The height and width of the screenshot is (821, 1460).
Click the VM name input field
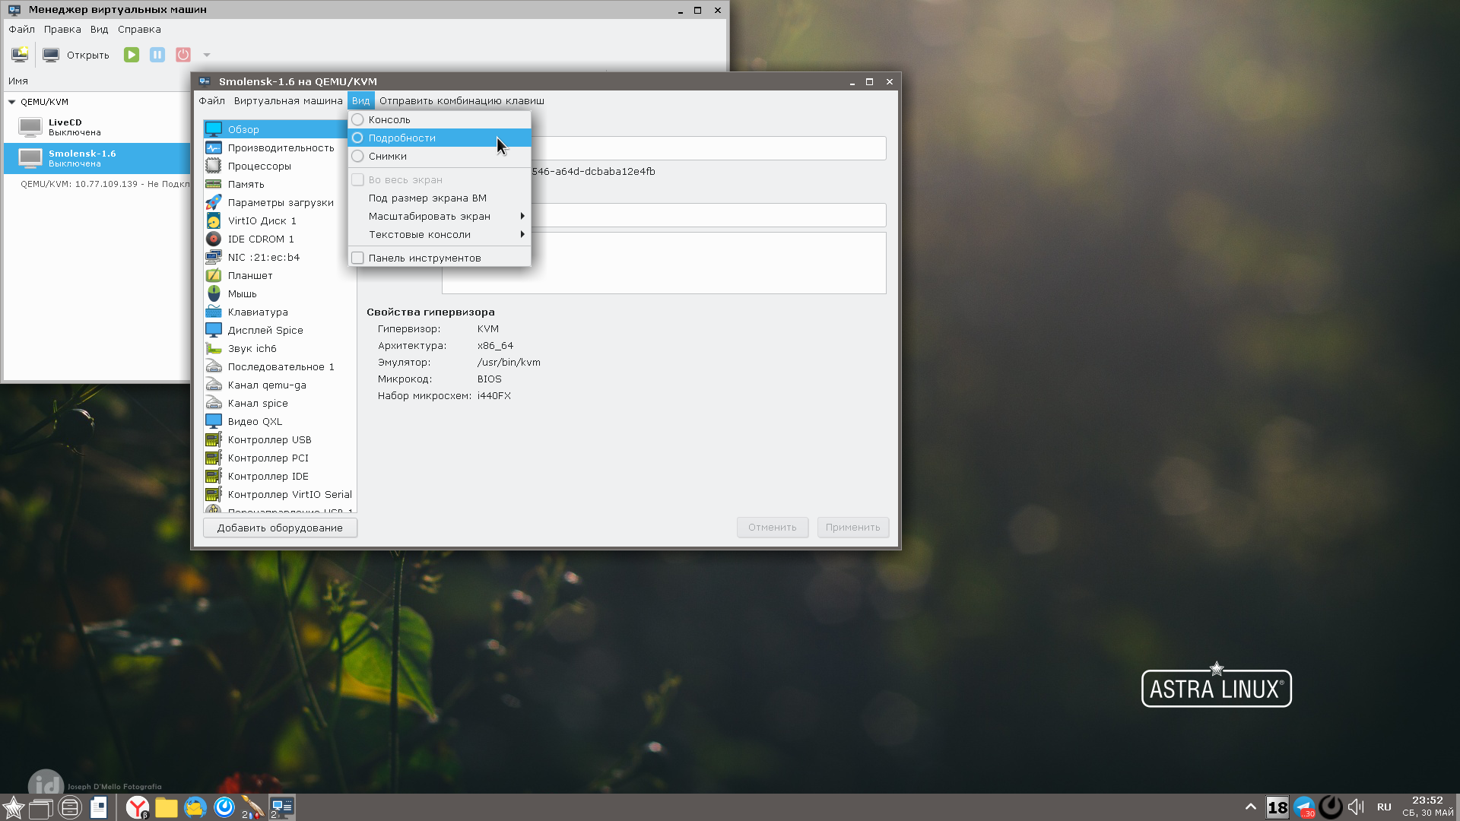[664, 147]
